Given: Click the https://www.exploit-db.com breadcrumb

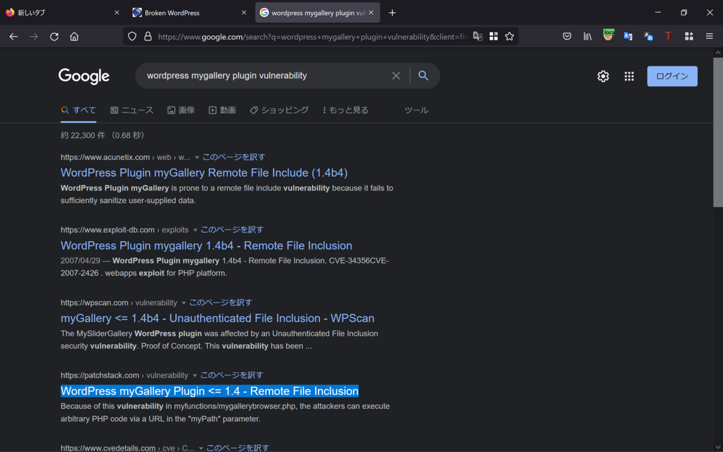Looking at the screenshot, I should [x=108, y=230].
